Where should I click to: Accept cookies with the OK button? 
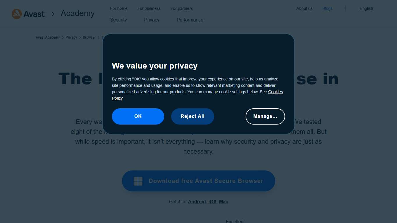click(x=138, y=116)
